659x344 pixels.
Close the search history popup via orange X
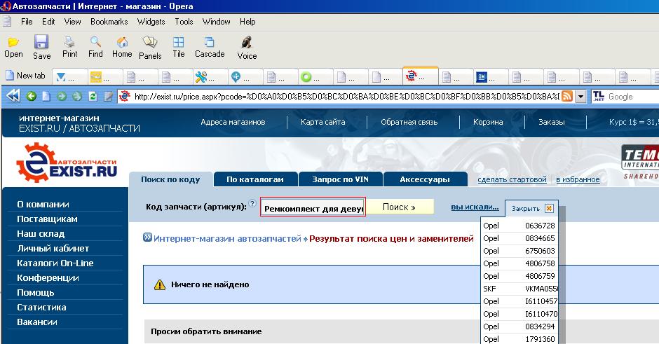pos(549,208)
